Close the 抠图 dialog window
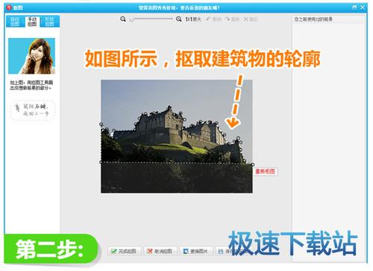373x271 pixels. click(x=363, y=7)
